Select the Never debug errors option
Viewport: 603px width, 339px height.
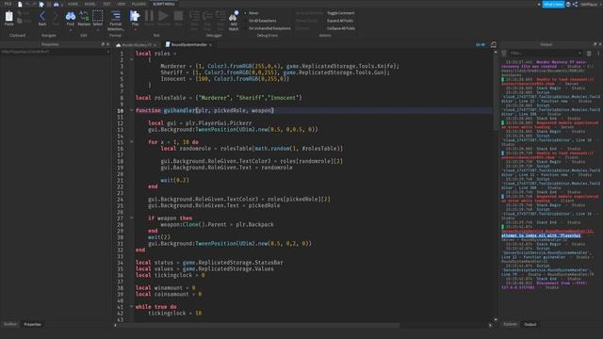[x=252, y=13]
